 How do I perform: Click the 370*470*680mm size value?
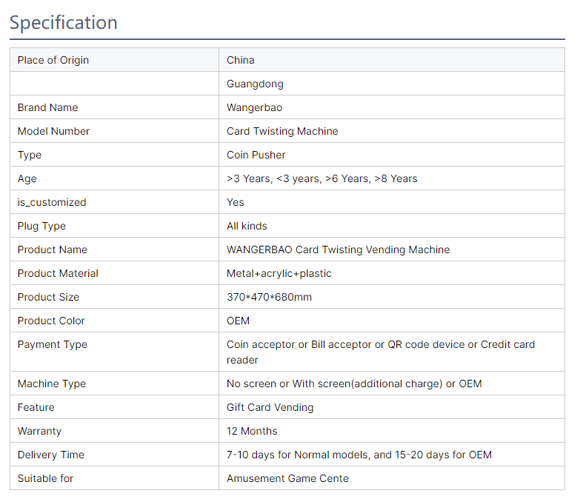[x=269, y=297]
